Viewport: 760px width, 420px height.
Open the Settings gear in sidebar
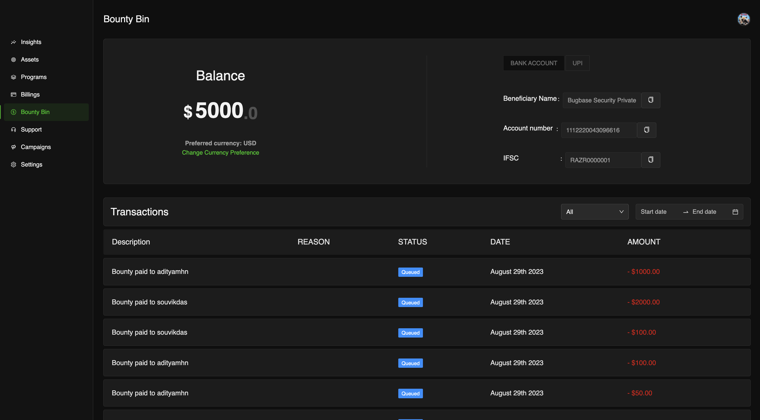tap(31, 164)
